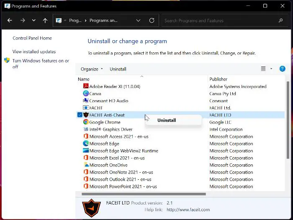
Task: Click the Google Chrome icon
Action: click(x=86, y=122)
